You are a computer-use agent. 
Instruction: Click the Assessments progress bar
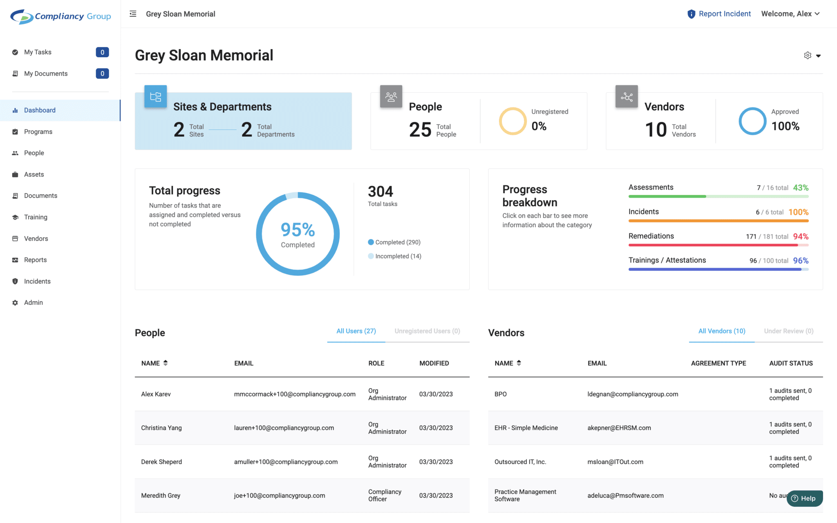718,196
